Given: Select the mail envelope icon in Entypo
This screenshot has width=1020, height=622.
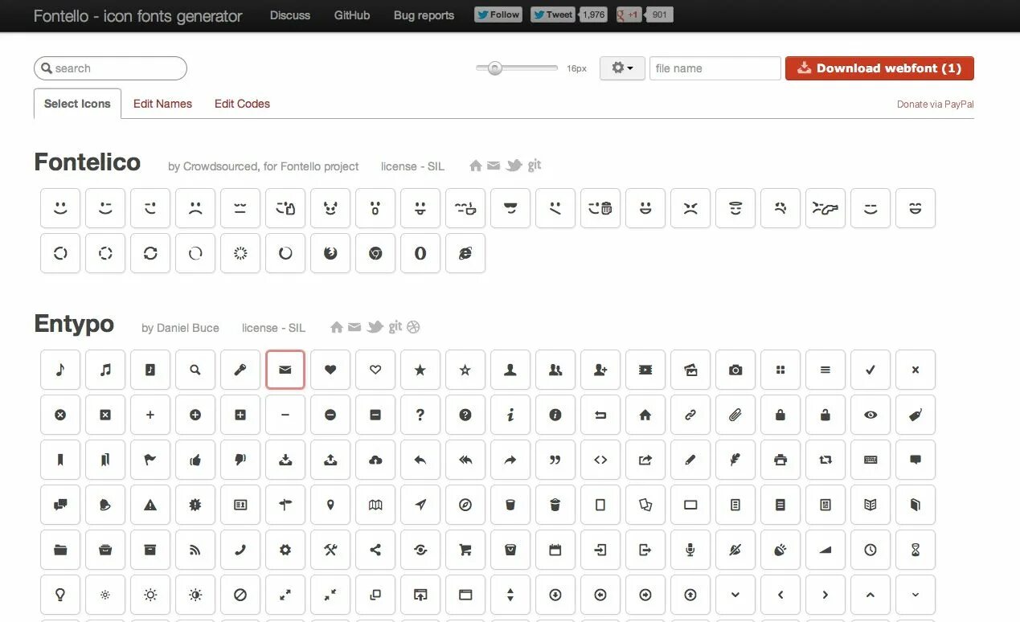Looking at the screenshot, I should tap(285, 370).
